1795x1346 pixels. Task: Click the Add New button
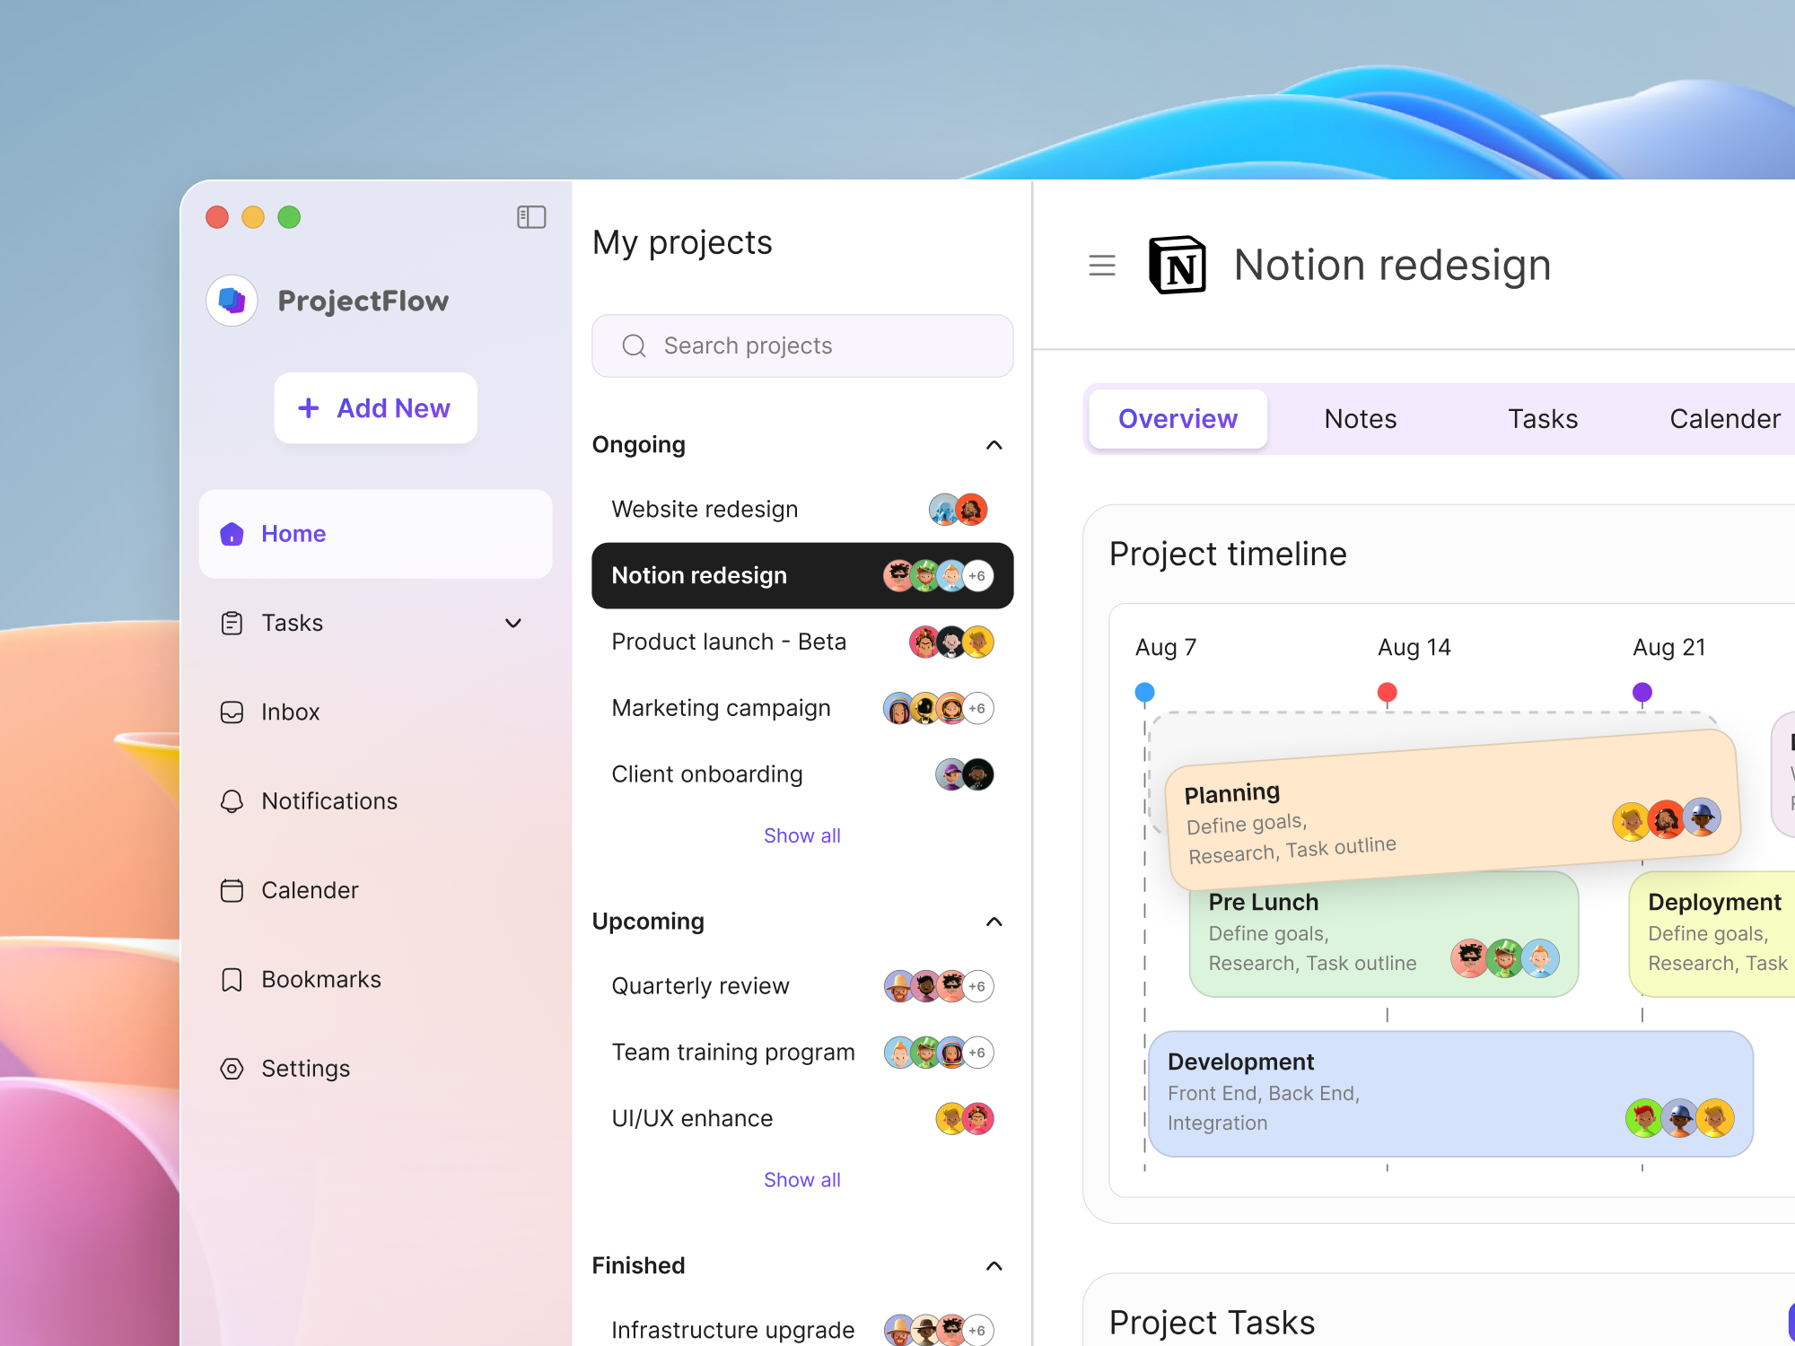[375, 408]
